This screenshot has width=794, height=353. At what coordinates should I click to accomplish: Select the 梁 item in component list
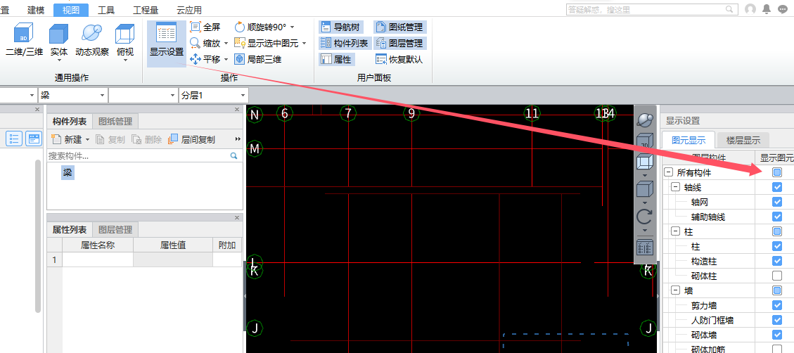click(x=68, y=173)
